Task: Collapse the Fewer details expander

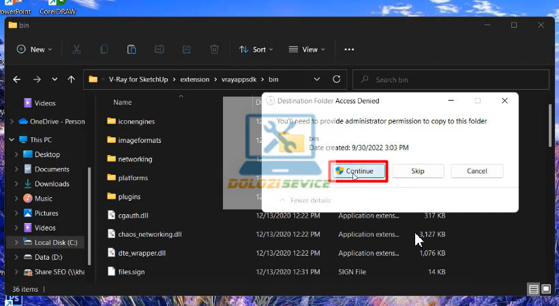Action: [x=305, y=201]
